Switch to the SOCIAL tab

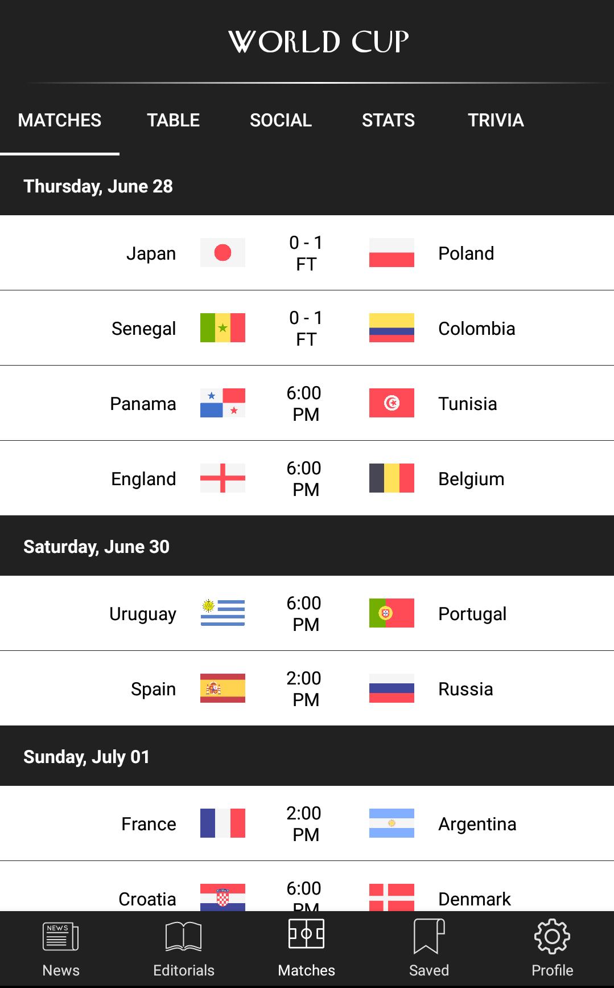(281, 120)
